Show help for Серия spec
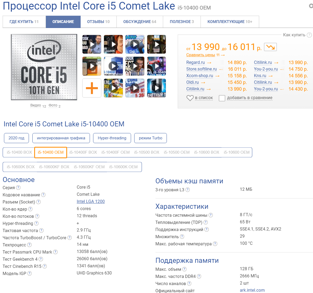313x293 pixels. coord(18,188)
